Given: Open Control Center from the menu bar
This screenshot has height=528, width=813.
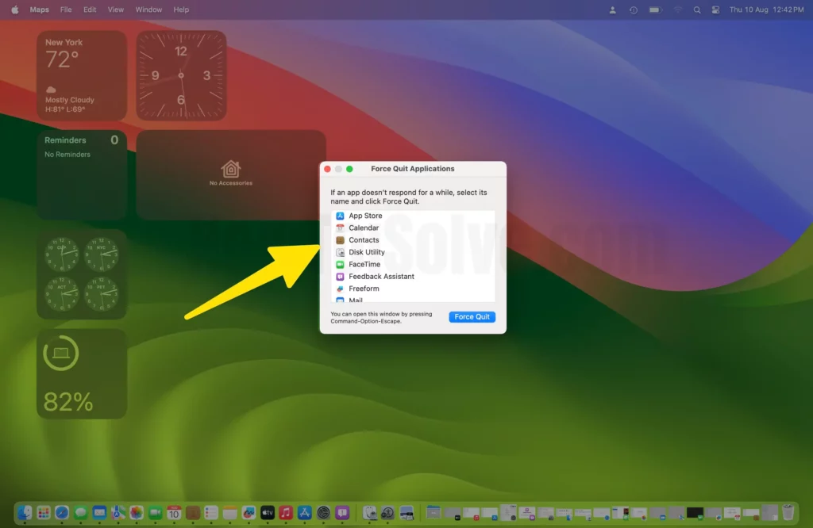Looking at the screenshot, I should click(x=715, y=10).
